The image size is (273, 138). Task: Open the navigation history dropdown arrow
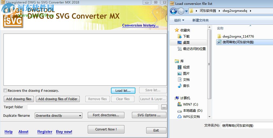point(186,11)
